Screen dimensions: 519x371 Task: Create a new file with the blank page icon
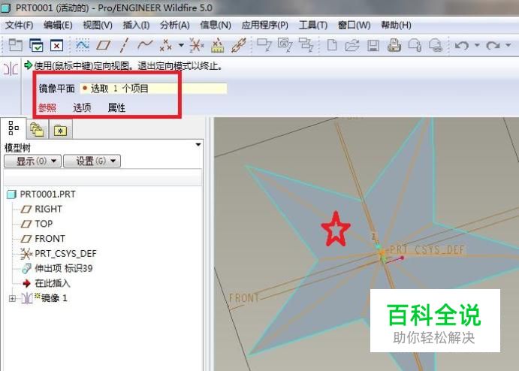[x=332, y=44]
